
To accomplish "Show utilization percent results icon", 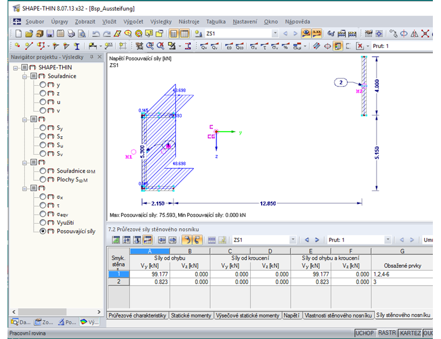I will point(285,46).
